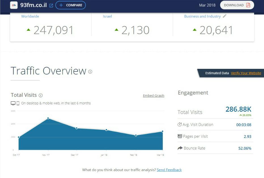Select the Worldwide rank label
264x178 pixels.
click(x=30, y=16)
